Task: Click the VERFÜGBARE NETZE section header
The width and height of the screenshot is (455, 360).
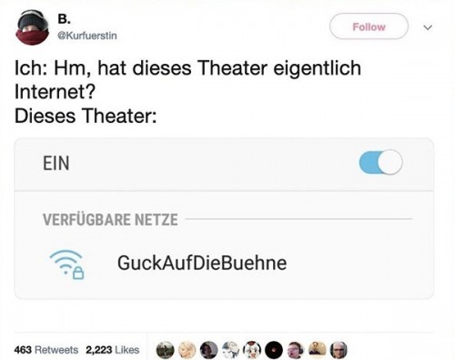Action: [110, 220]
